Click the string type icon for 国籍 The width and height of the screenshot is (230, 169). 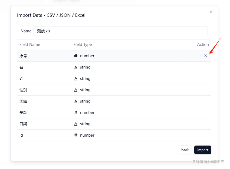[76, 101]
